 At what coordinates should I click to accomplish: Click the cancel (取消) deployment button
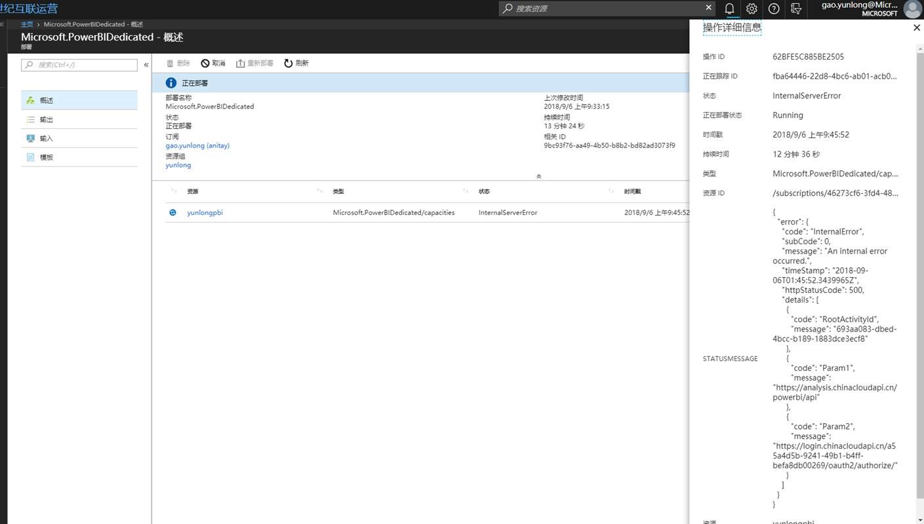[213, 64]
